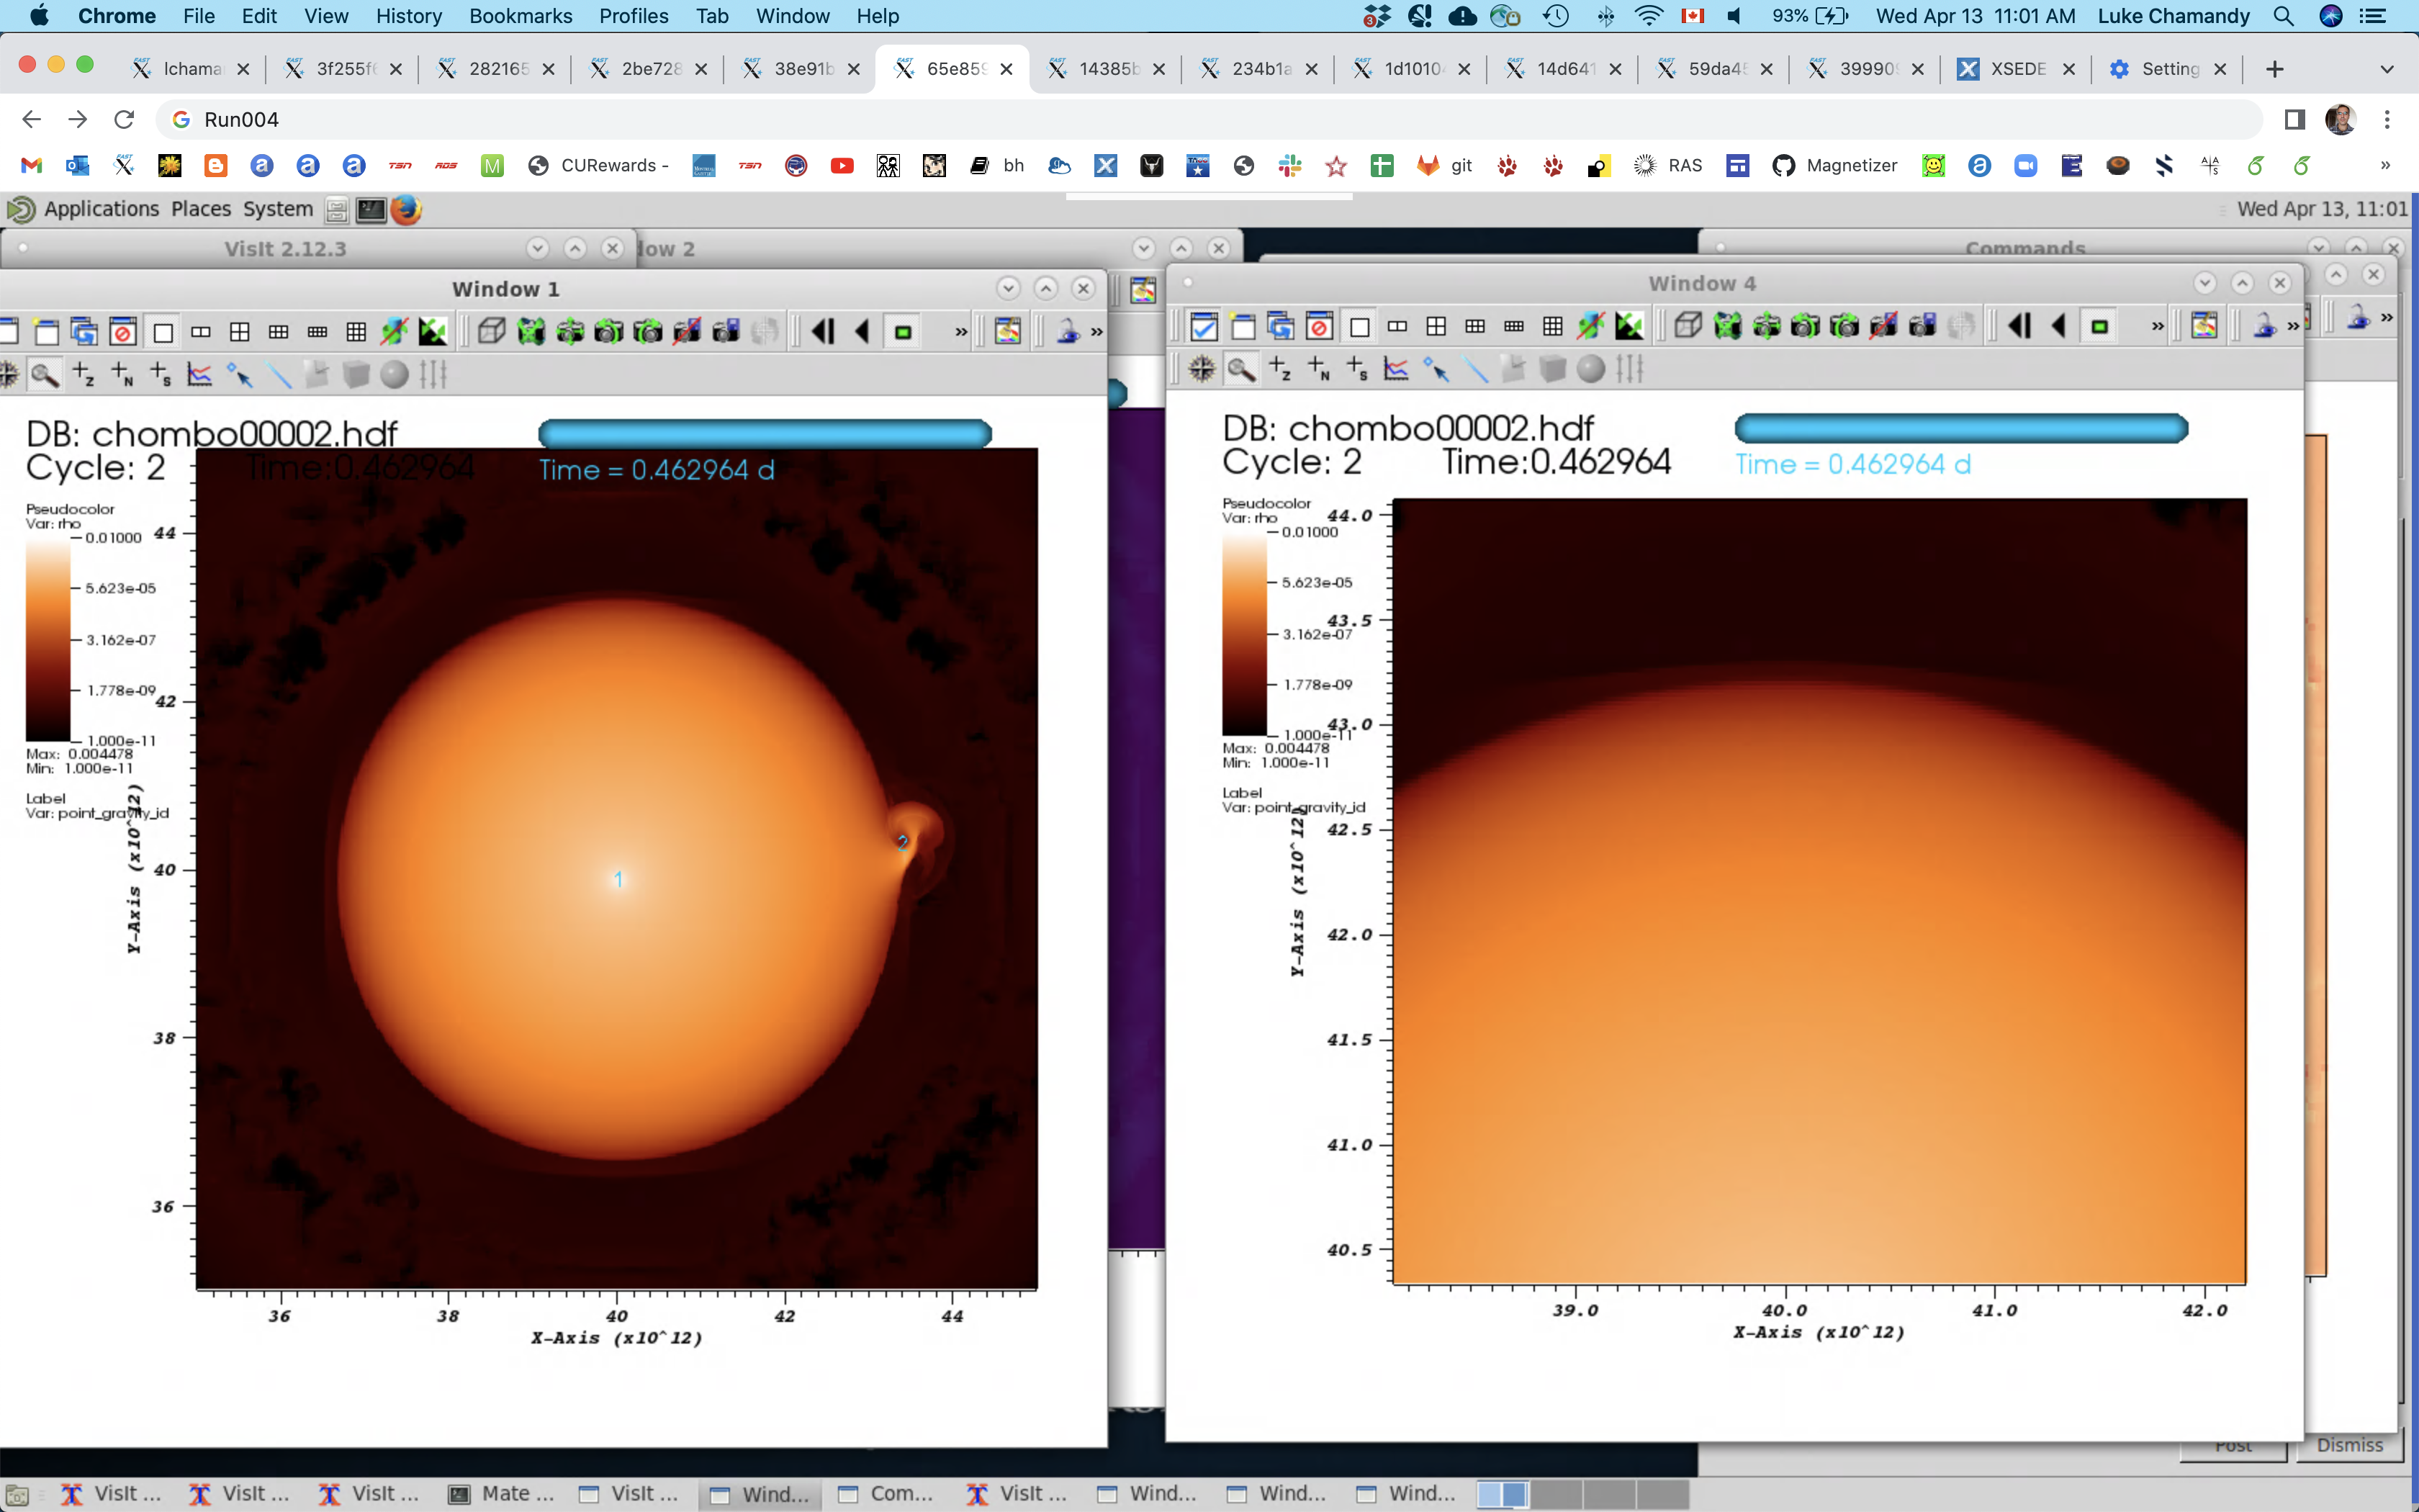Viewport: 2419px width, 1512px height.
Task: Open the GNOME Places menu
Action: [x=200, y=209]
